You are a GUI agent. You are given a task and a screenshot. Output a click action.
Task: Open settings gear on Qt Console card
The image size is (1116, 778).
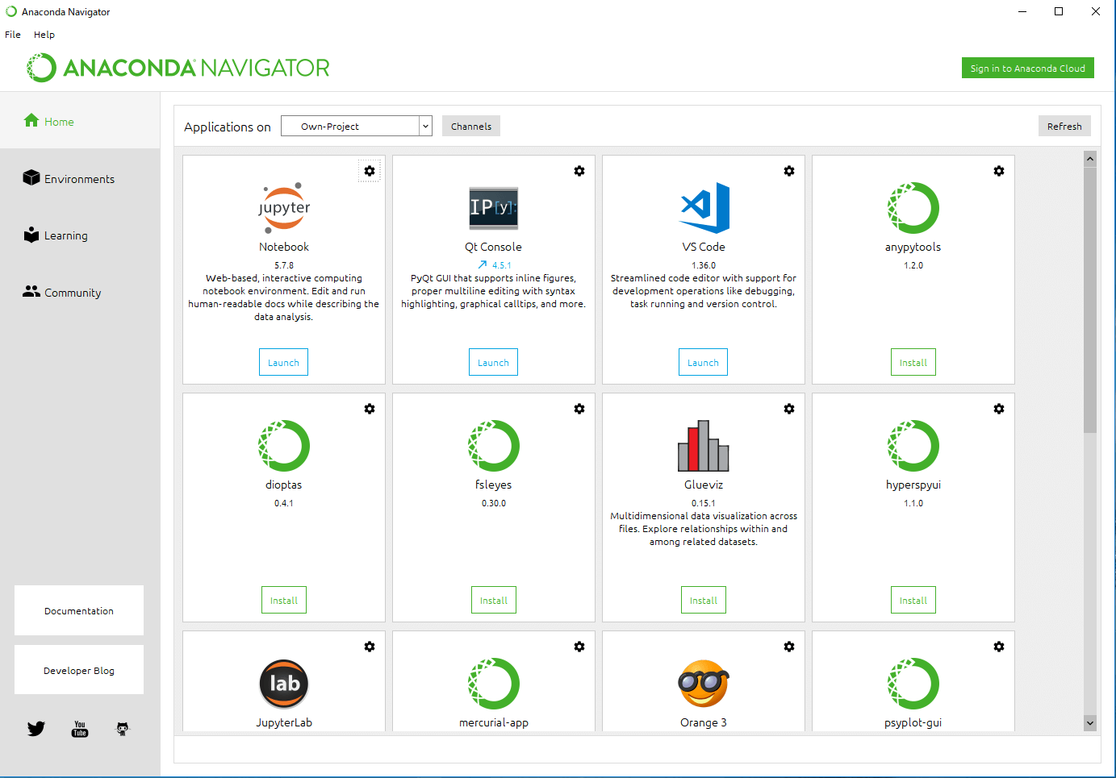click(579, 171)
